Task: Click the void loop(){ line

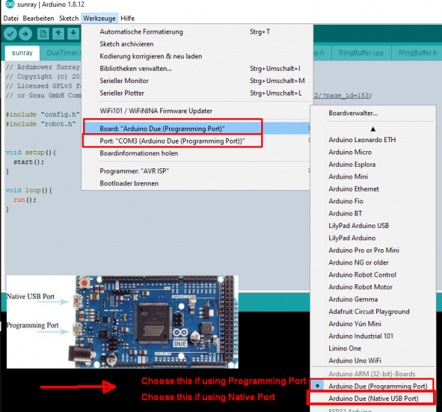Action: click(29, 190)
